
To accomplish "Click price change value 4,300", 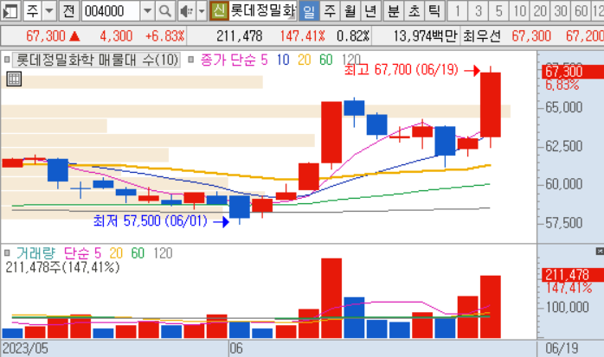I will (x=116, y=36).
